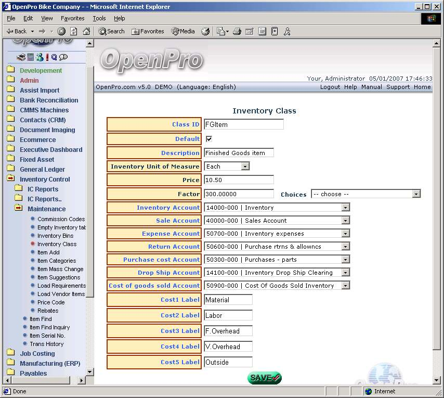Click the browser Stop icon

(61, 31)
